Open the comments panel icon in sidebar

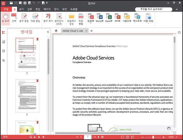coord(4,51)
